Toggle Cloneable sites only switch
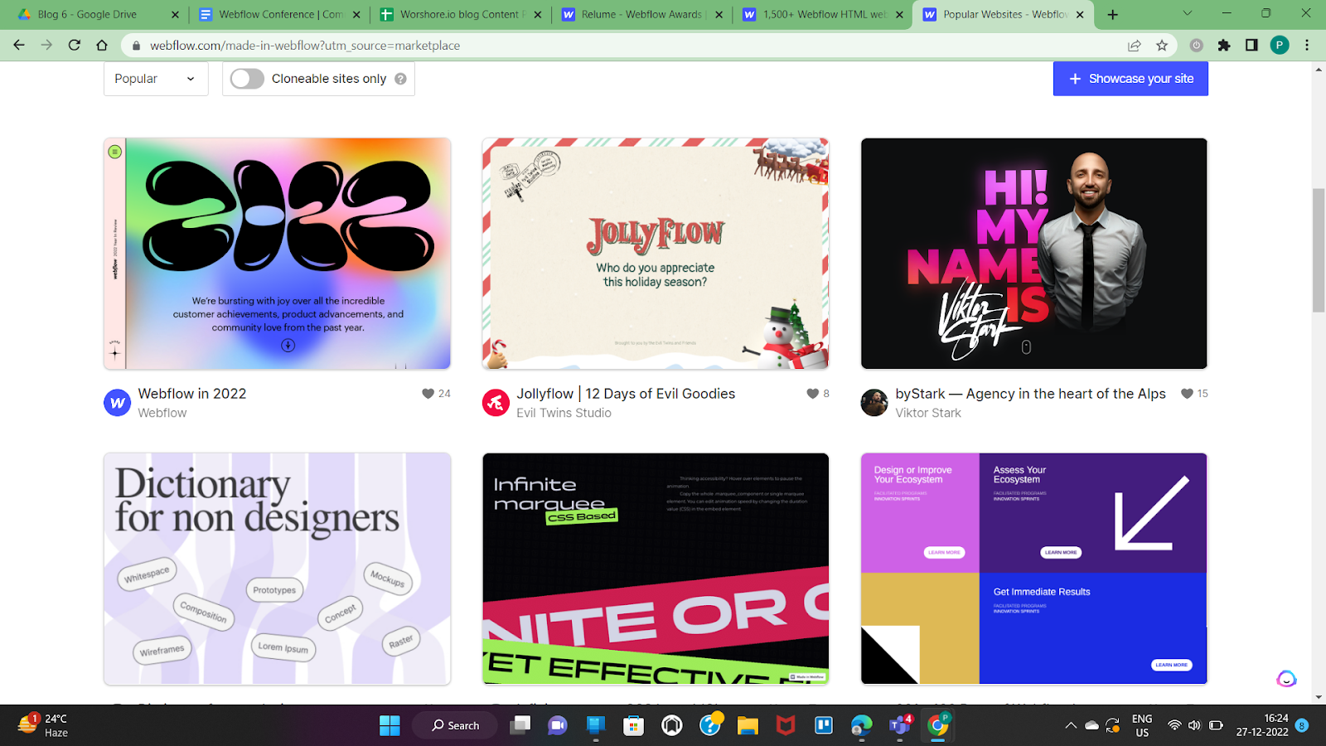Viewport: 1326px width, 746px height. tap(247, 79)
